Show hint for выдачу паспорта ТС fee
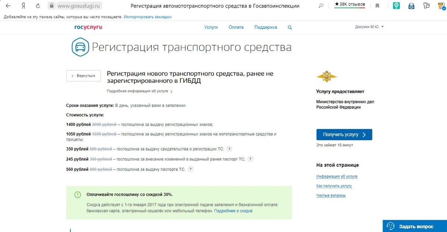This screenshot has height=232, width=447. click(190, 169)
